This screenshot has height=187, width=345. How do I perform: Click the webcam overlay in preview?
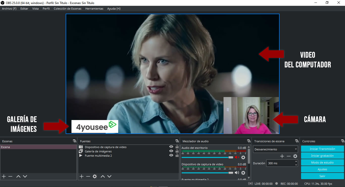[x=251, y=115]
